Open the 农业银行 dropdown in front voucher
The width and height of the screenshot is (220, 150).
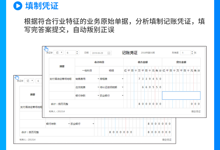pos(122,95)
